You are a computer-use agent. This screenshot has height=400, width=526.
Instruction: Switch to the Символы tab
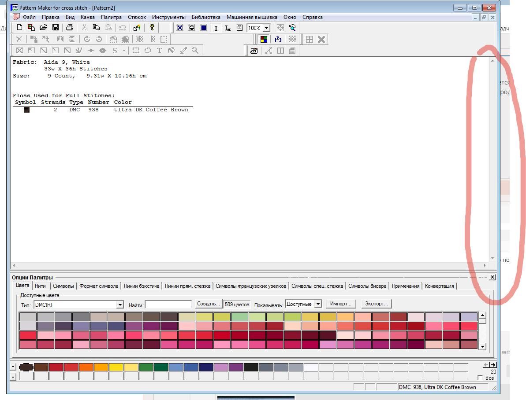coord(63,286)
